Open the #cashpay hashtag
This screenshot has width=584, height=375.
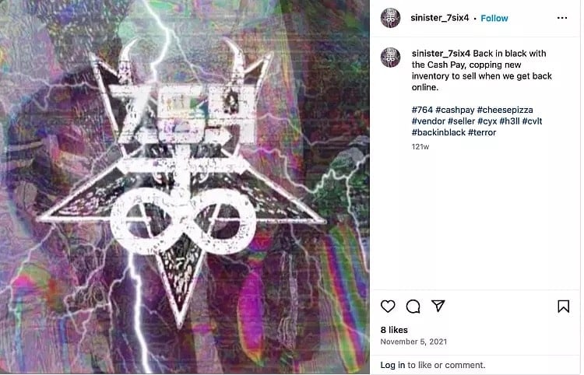pyautogui.click(x=455, y=110)
